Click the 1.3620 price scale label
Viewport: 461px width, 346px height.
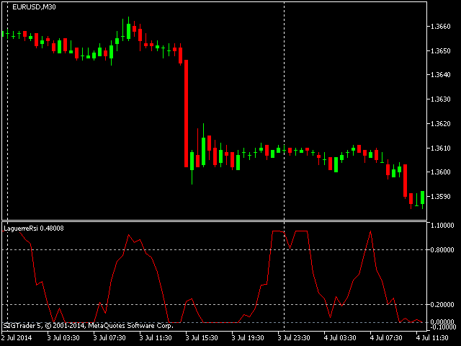click(440, 124)
